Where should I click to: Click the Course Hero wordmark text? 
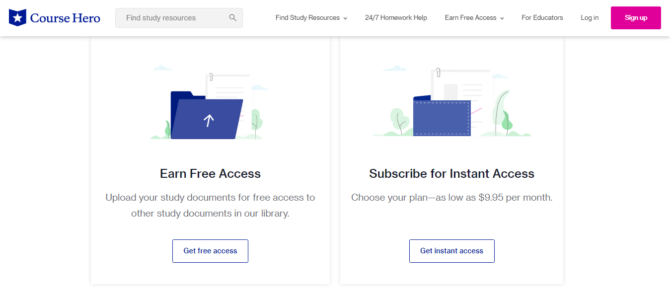(65, 18)
